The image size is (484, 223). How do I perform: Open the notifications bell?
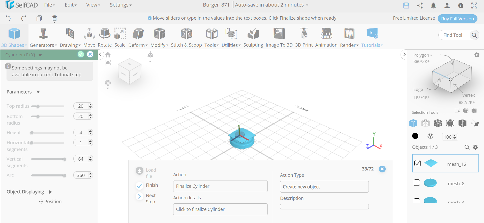pos(433,5)
